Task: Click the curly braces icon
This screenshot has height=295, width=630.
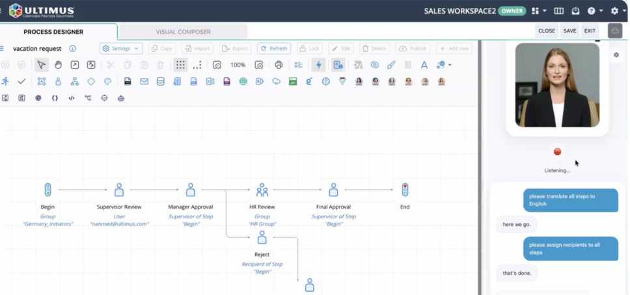Action: 55,98
